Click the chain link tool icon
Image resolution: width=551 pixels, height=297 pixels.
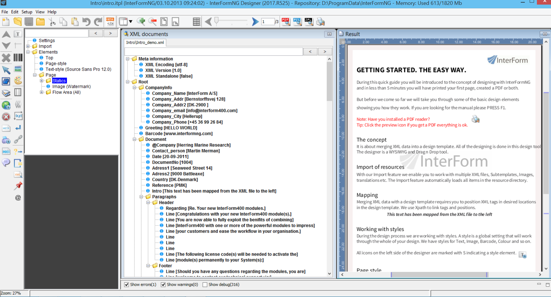[x=18, y=140]
